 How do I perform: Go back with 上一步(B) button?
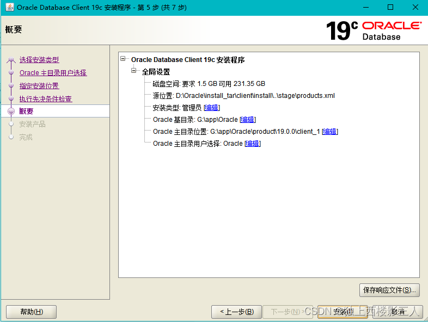tap(237, 312)
